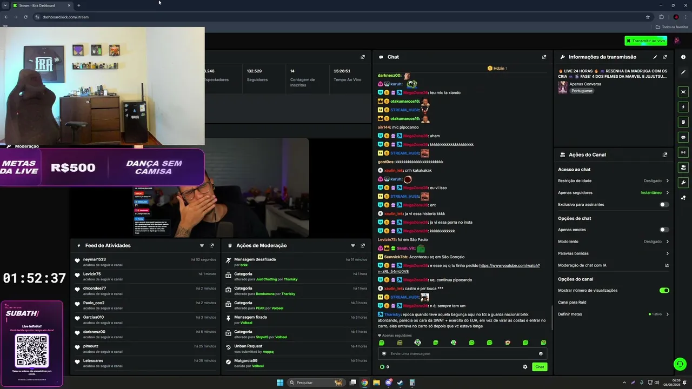Open Calculator from the taskbar
This screenshot has height=389, width=692.
click(x=412, y=383)
